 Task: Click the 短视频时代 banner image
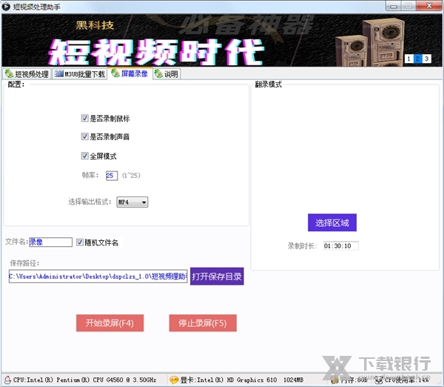coord(222,40)
